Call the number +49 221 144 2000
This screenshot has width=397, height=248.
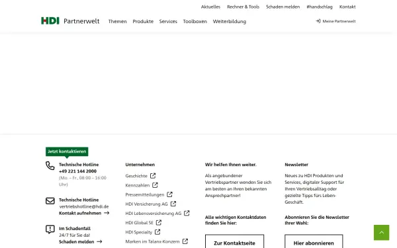[77, 171]
